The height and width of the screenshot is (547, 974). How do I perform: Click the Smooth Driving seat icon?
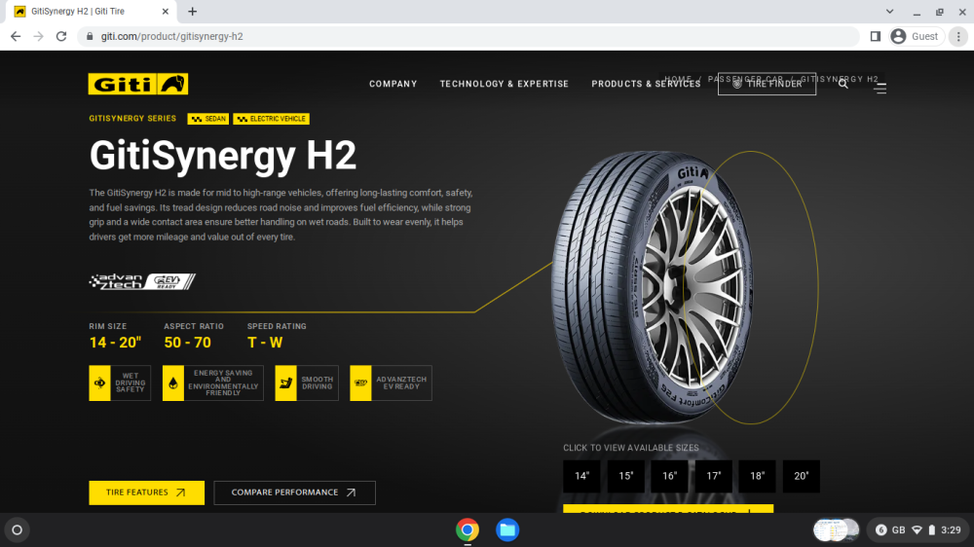(x=285, y=383)
